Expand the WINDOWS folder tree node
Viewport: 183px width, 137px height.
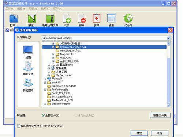pos(53,58)
